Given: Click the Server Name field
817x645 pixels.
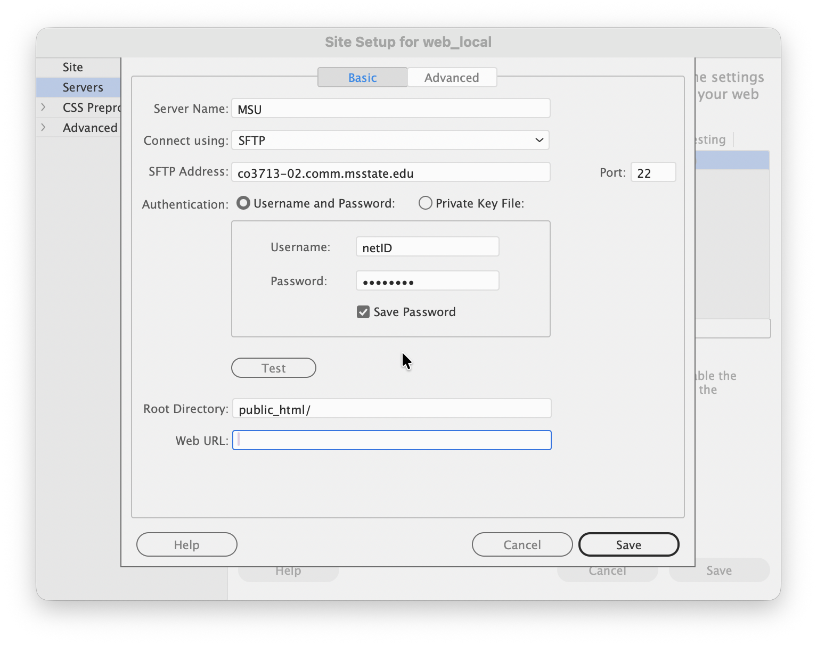Looking at the screenshot, I should pyautogui.click(x=390, y=109).
